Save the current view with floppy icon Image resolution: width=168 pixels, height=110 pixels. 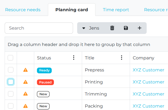pyautogui.click(x=126, y=28)
